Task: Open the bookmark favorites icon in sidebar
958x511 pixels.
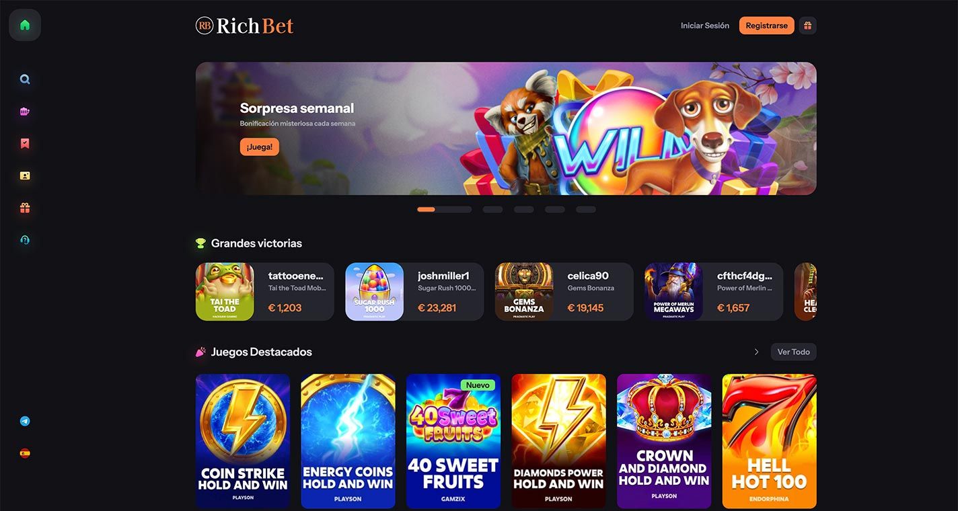Action: point(25,143)
